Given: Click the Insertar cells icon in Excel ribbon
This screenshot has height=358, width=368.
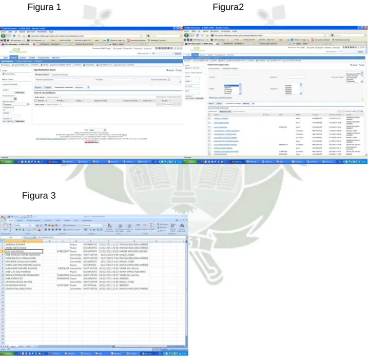Looking at the screenshot, I should (138, 227).
